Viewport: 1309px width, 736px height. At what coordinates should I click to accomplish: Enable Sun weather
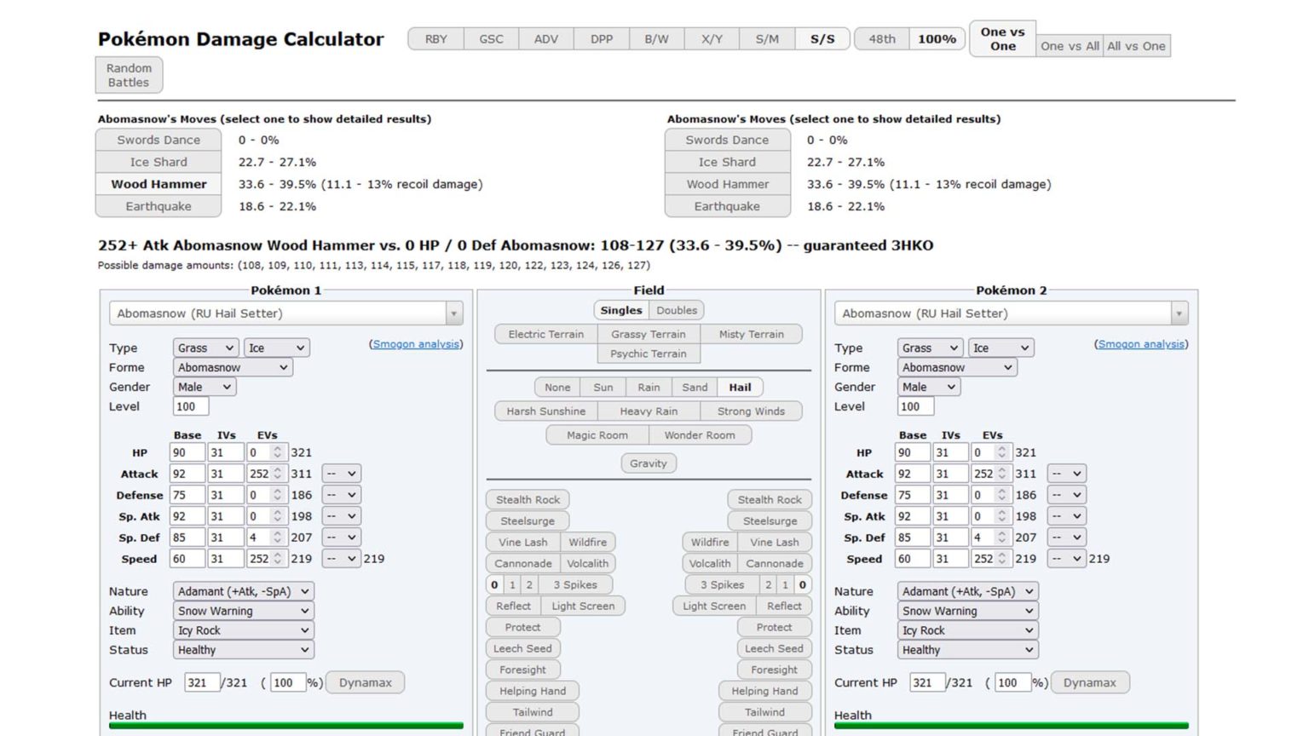(603, 387)
